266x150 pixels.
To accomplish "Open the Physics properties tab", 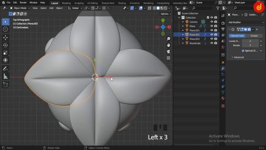I will [x=223, y=80].
